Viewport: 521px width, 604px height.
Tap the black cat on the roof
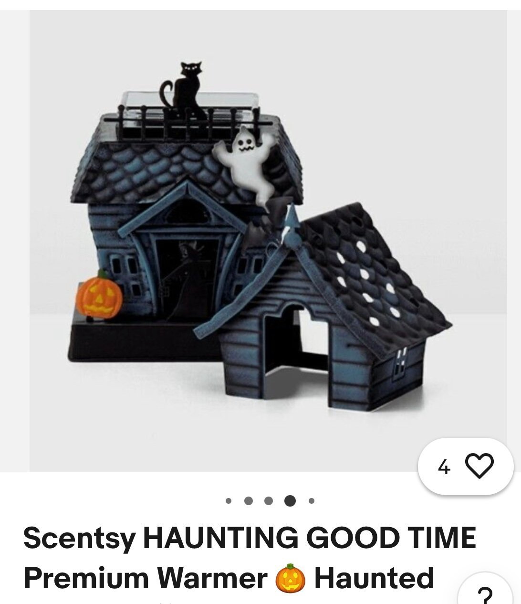click(x=184, y=90)
